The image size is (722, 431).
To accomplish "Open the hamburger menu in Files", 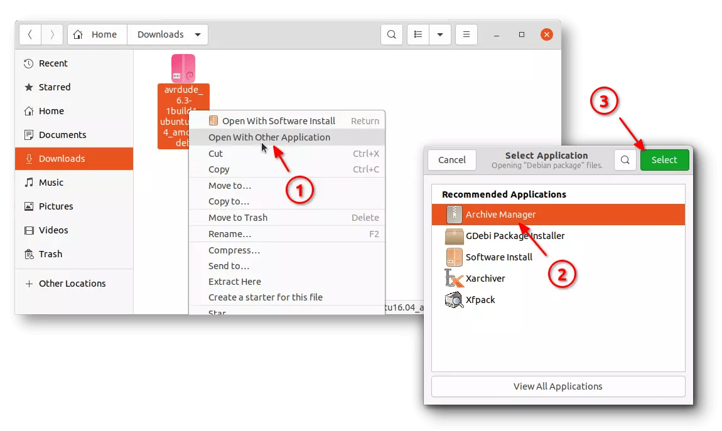I will [x=466, y=35].
